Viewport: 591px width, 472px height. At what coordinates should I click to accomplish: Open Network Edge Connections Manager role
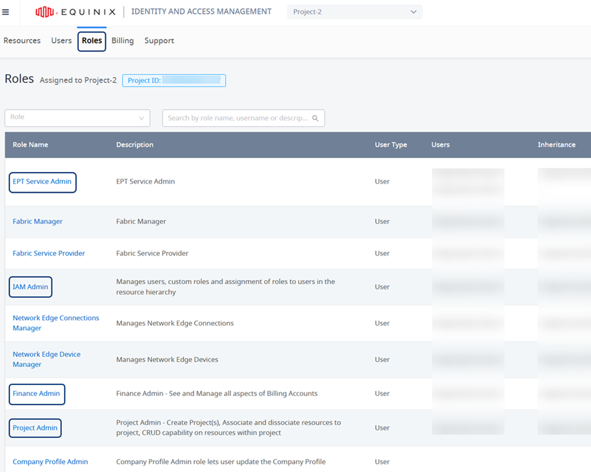tap(56, 323)
